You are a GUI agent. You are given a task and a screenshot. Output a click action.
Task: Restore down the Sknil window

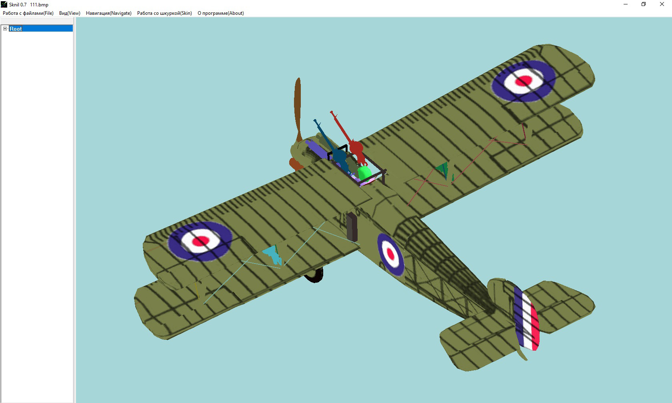point(644,4)
